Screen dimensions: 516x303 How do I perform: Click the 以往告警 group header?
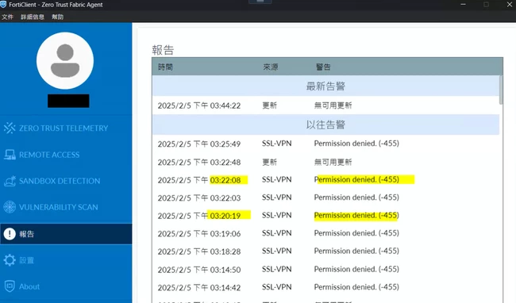click(x=325, y=125)
